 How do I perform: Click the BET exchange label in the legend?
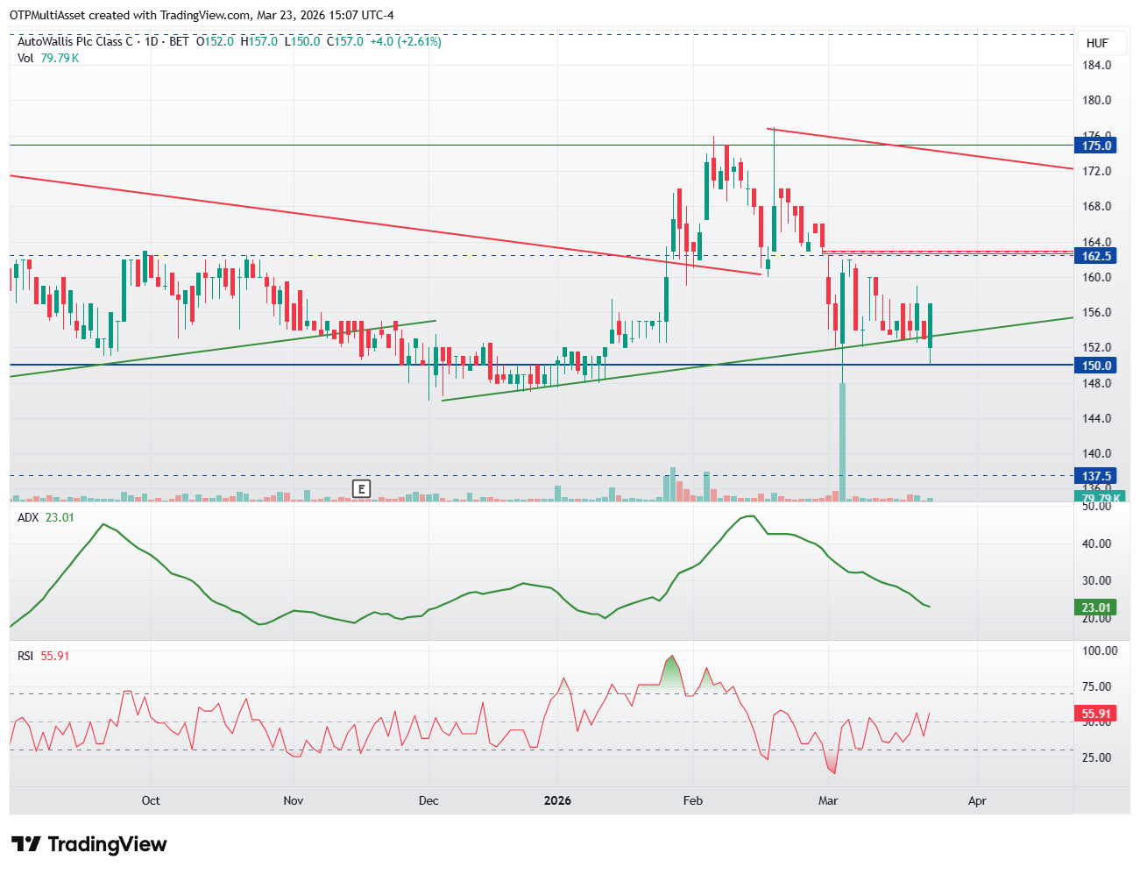pos(179,41)
